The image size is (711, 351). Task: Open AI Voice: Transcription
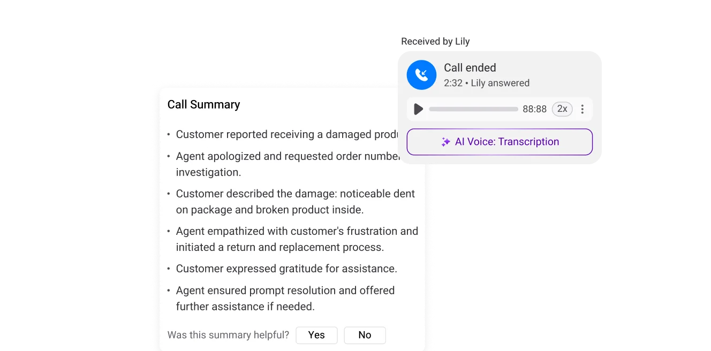[500, 142]
